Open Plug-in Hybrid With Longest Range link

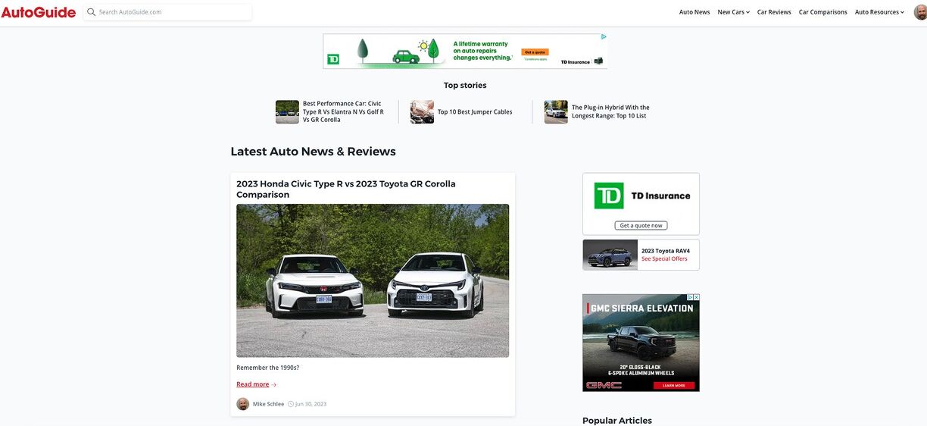610,111
